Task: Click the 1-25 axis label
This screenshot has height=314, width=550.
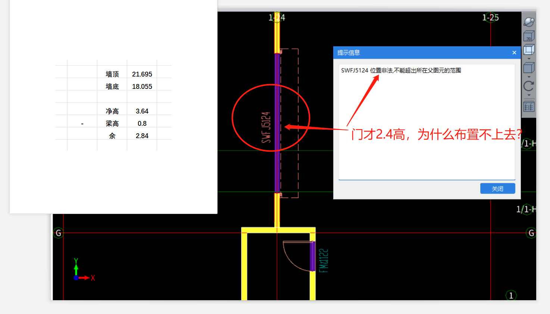Action: pyautogui.click(x=490, y=17)
